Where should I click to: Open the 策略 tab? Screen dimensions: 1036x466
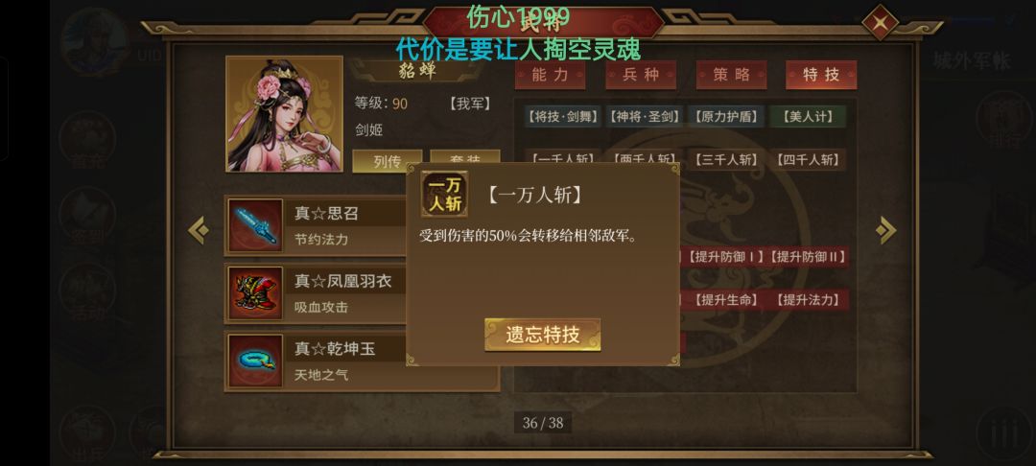[731, 75]
